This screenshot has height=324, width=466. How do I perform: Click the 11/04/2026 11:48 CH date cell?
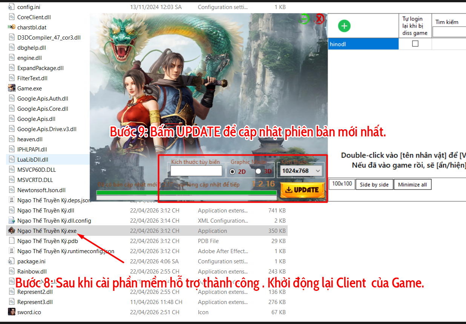156,302
